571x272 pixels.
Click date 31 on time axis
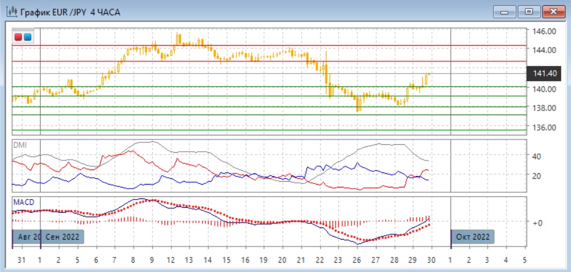point(22,260)
